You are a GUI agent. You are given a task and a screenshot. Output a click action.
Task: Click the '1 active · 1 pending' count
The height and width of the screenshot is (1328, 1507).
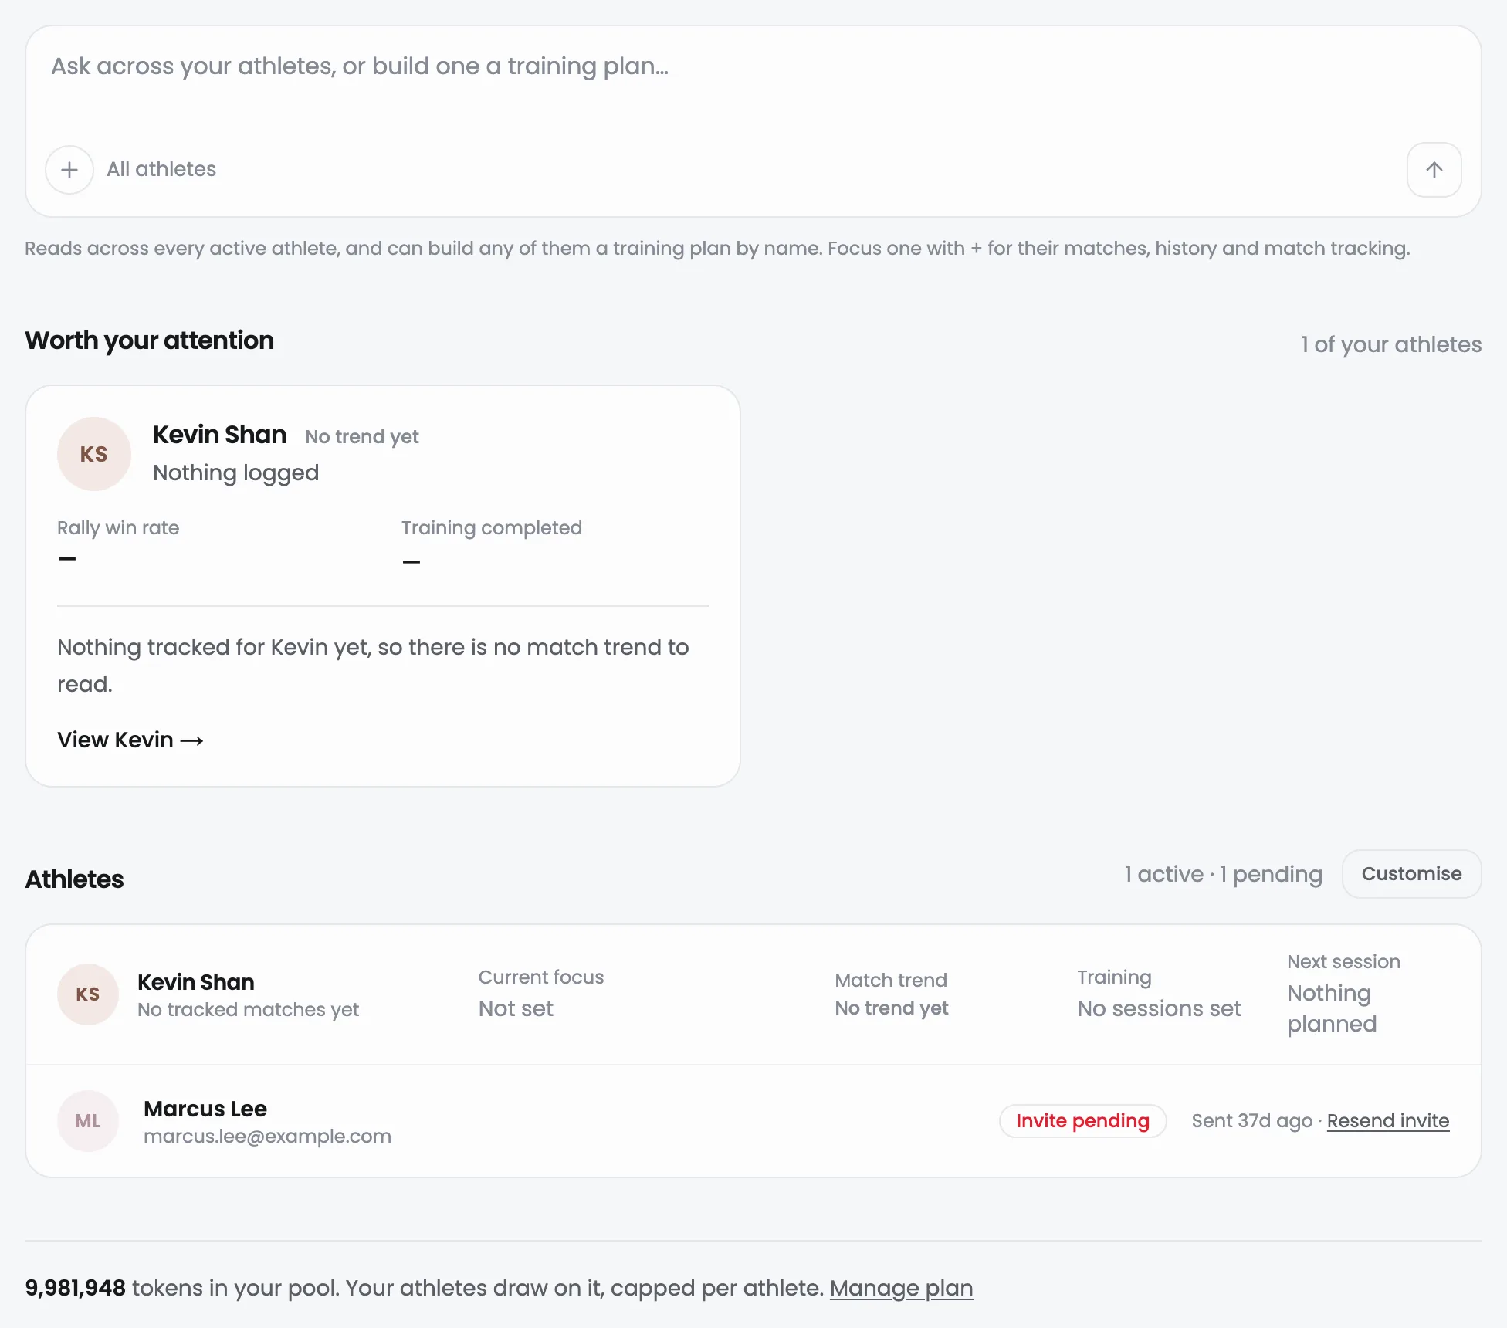point(1223,874)
